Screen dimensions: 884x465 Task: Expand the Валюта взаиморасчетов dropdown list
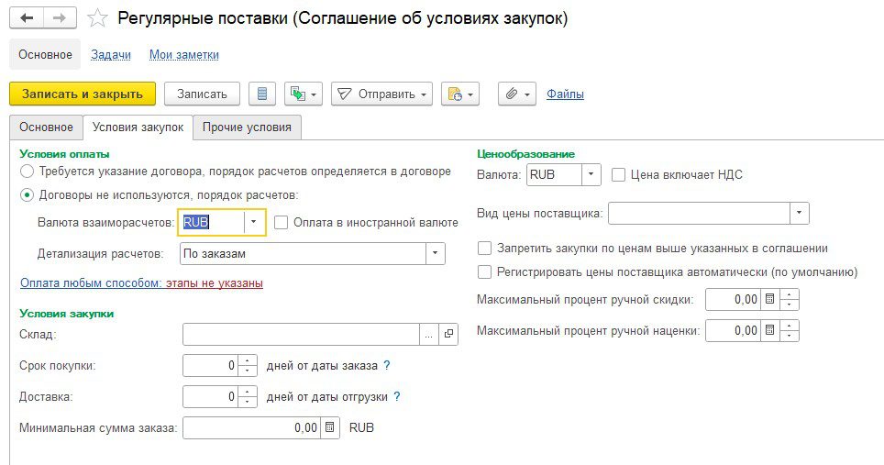254,222
